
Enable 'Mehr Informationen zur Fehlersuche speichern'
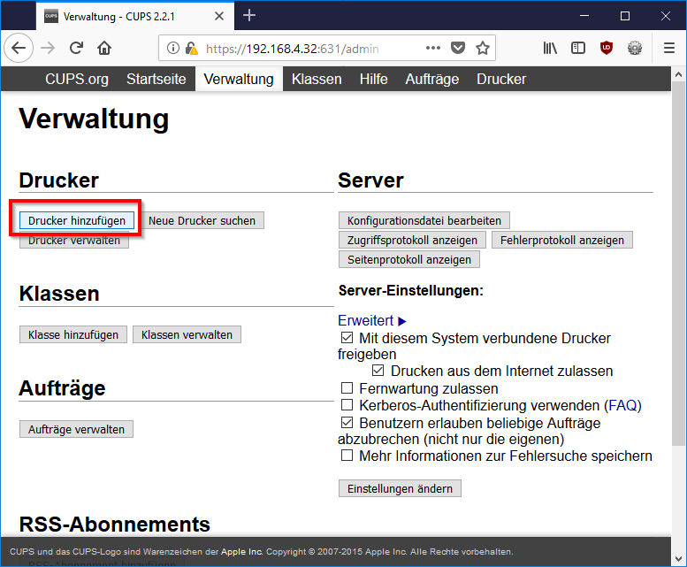(347, 456)
